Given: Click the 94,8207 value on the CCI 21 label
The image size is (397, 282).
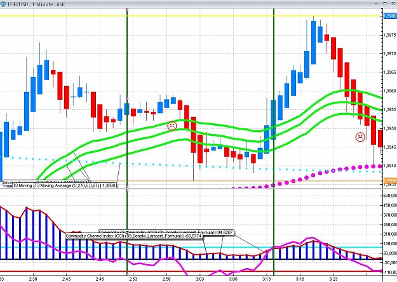Looking at the screenshot, I should (225, 232).
